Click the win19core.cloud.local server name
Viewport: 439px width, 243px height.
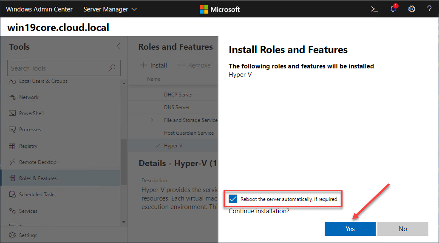tap(58, 28)
